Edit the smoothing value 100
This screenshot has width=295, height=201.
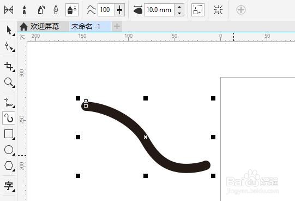click(x=106, y=10)
